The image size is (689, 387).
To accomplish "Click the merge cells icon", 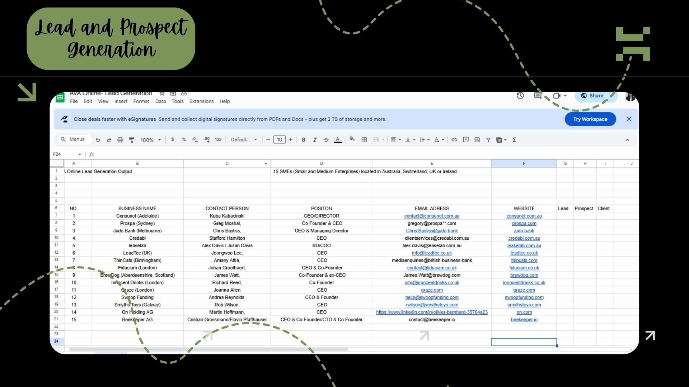I will pyautogui.click(x=376, y=140).
